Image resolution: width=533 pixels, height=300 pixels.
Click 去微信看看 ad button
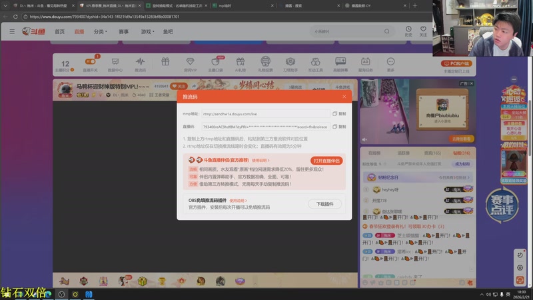click(461, 139)
